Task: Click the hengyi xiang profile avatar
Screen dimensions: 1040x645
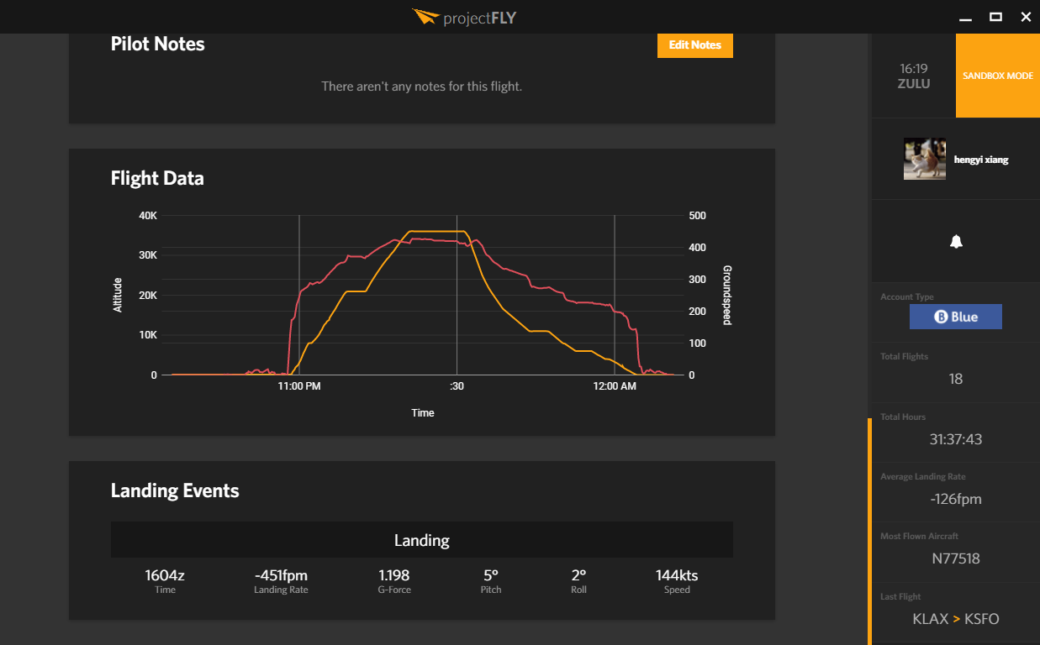Action: [x=925, y=159]
